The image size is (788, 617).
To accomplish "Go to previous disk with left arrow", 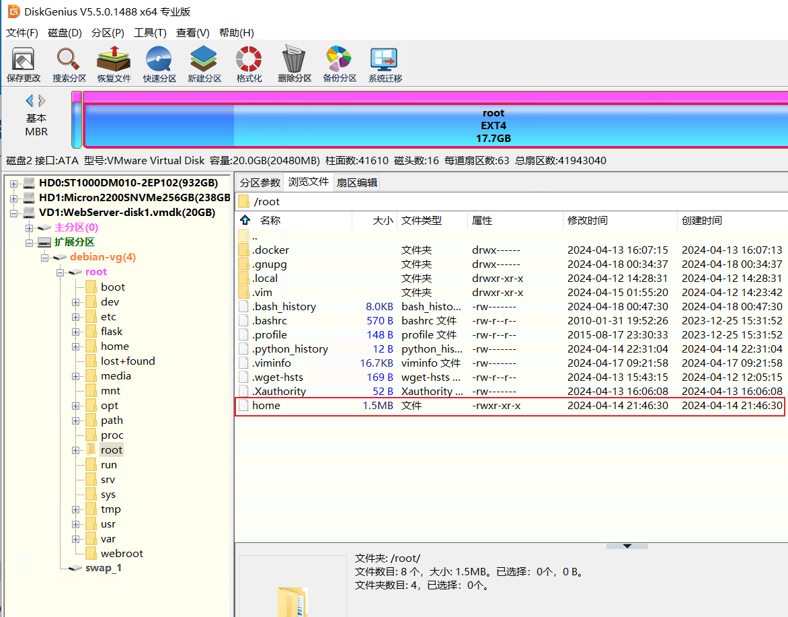I will tap(29, 101).
